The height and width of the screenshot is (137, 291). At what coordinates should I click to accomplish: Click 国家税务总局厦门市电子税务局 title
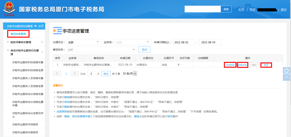pyautogui.click(x=62, y=9)
